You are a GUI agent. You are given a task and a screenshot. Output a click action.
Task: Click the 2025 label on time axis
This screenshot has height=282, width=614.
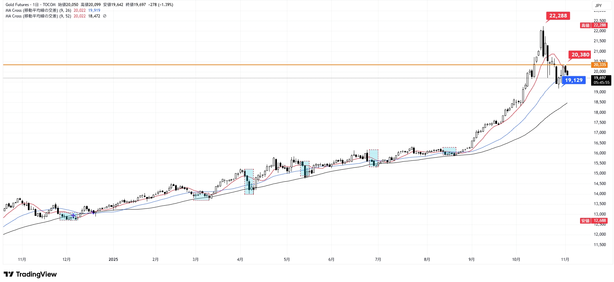[113, 260]
